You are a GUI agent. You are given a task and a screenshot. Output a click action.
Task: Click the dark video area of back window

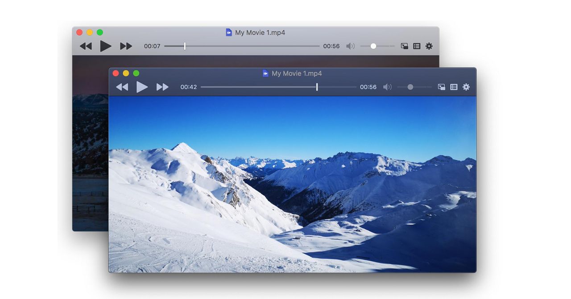point(90,142)
